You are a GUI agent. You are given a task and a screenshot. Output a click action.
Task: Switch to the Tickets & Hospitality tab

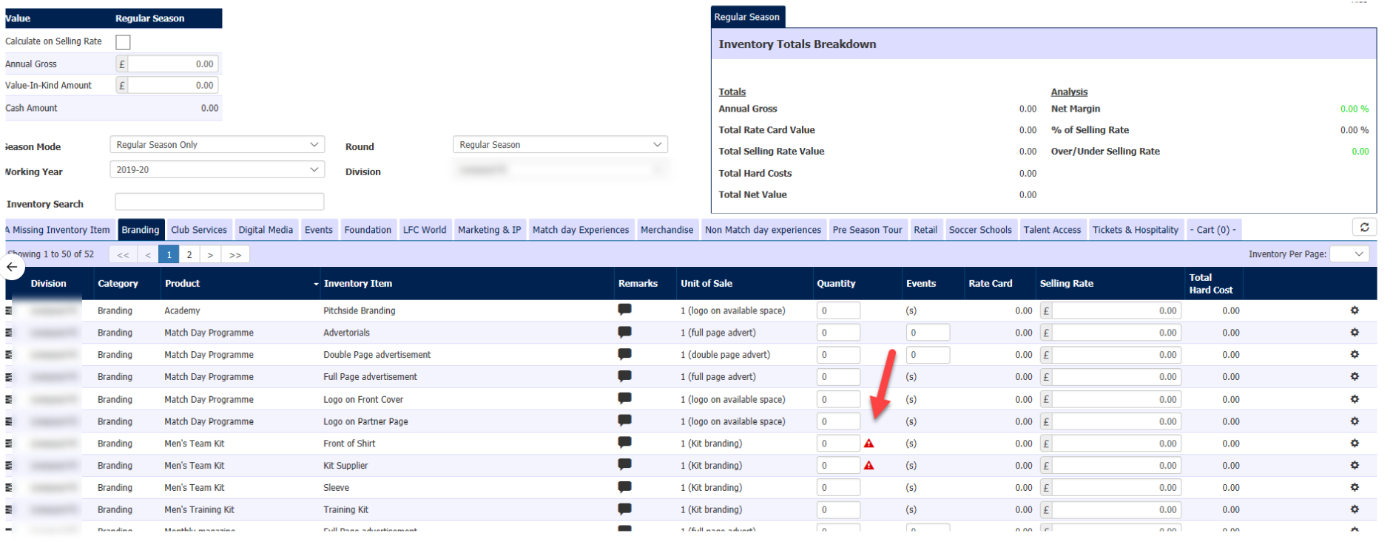(x=1135, y=230)
